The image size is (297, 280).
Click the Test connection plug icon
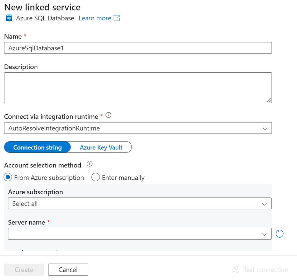236,270
